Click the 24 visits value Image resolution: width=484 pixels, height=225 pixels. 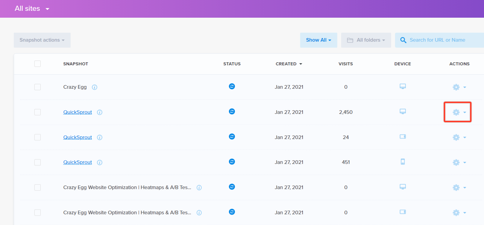click(x=346, y=138)
